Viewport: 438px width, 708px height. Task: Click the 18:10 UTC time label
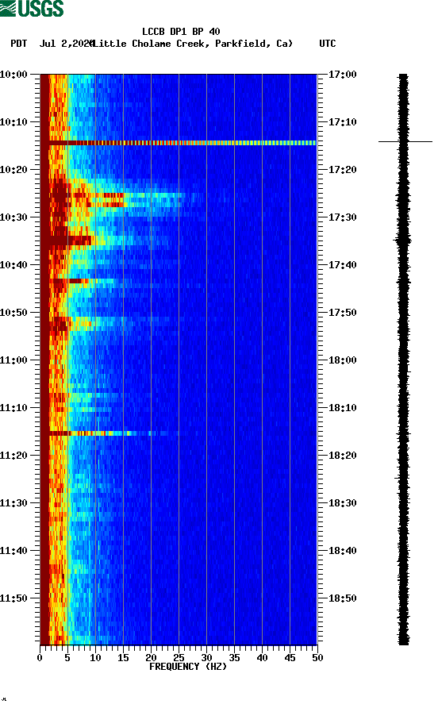(342, 408)
